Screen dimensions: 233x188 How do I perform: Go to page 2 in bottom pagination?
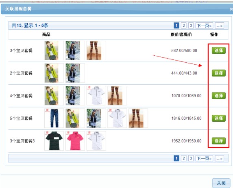[x=184, y=158]
